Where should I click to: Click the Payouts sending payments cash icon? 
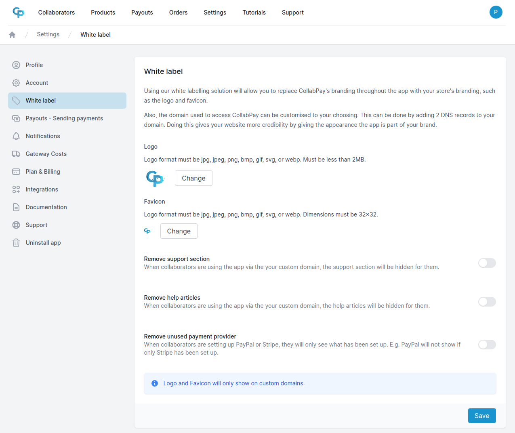16,118
